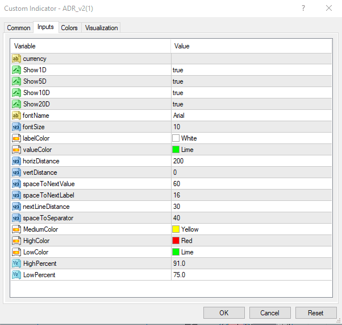The width and height of the screenshot is (342, 325).
Task: Click the lime swatch for LowColor
Action: point(176,252)
